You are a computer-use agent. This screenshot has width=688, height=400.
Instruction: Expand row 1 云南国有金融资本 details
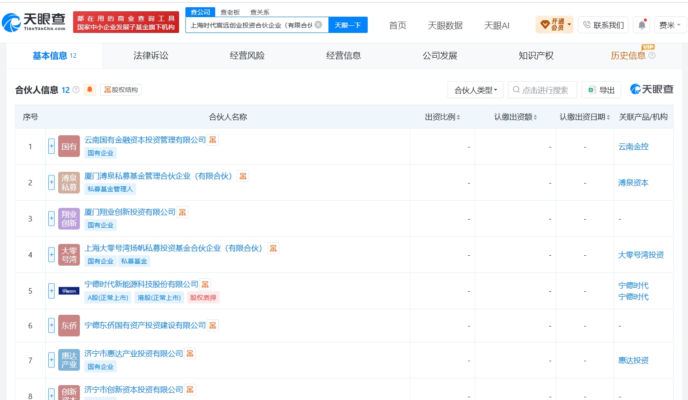[51, 146]
